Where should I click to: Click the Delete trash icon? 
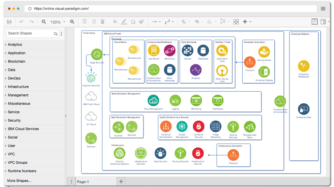point(102,22)
